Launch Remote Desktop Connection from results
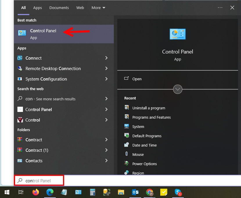This screenshot has height=198, width=241. pos(64,68)
